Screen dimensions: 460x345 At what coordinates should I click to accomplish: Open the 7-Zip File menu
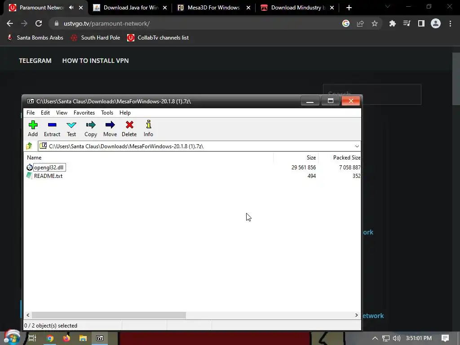click(x=31, y=113)
